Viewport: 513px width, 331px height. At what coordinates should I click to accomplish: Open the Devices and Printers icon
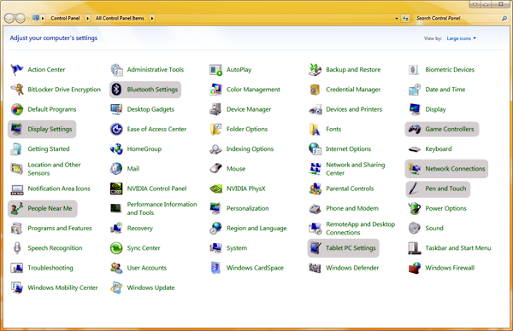point(315,109)
